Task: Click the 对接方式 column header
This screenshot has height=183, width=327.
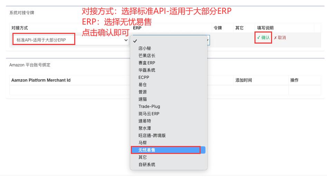Action: coord(20,28)
